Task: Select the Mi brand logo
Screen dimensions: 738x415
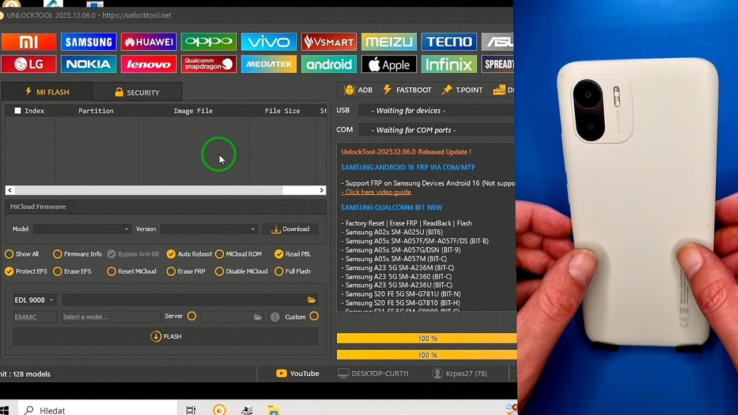Action: (x=28, y=41)
